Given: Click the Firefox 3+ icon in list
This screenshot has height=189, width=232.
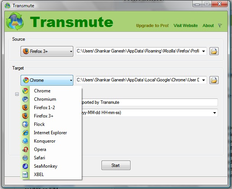Looking at the screenshot, I should pyautogui.click(x=25, y=116).
